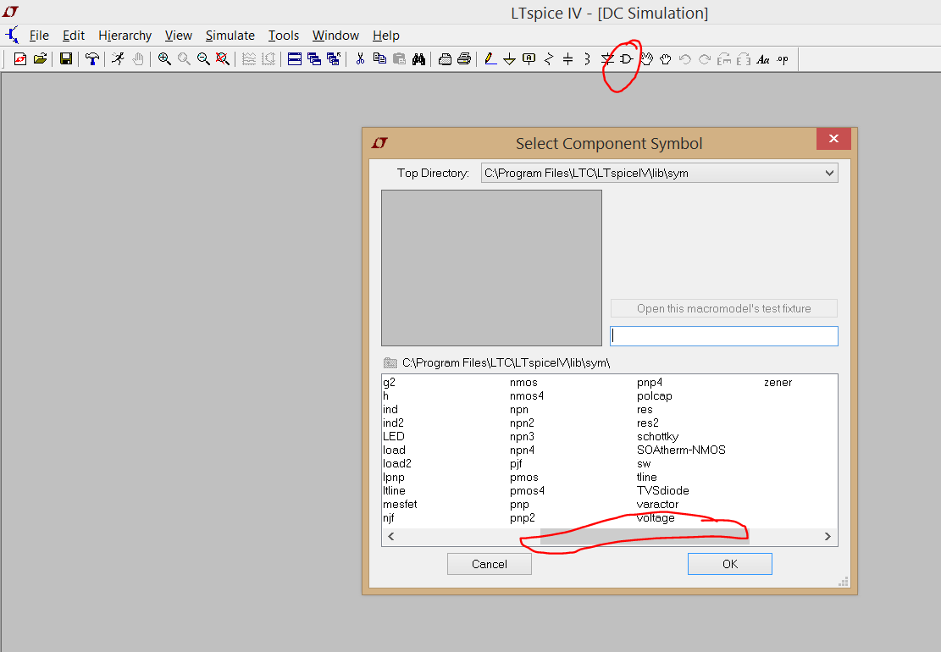Screen dimensions: 941x652
Task: Open the Window menu
Action: click(335, 36)
